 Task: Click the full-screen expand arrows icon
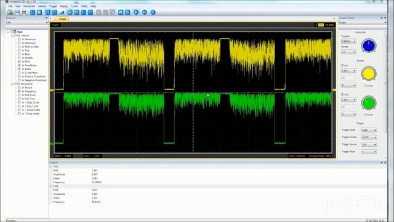click(x=33, y=12)
